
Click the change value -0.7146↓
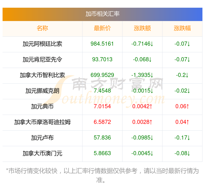pos(142,44)
